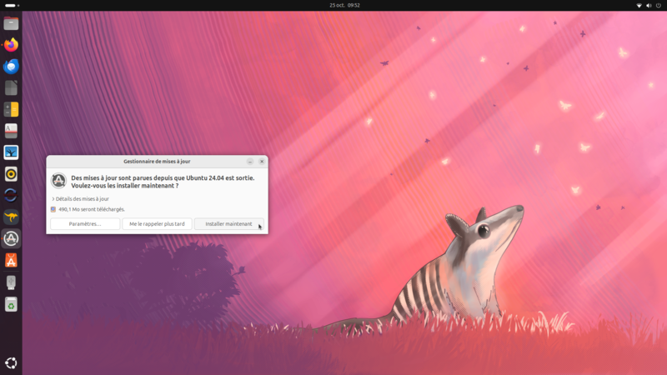The image size is (667, 375).
Task: Open the LibreOffice document icon in dock
Action: 11,88
